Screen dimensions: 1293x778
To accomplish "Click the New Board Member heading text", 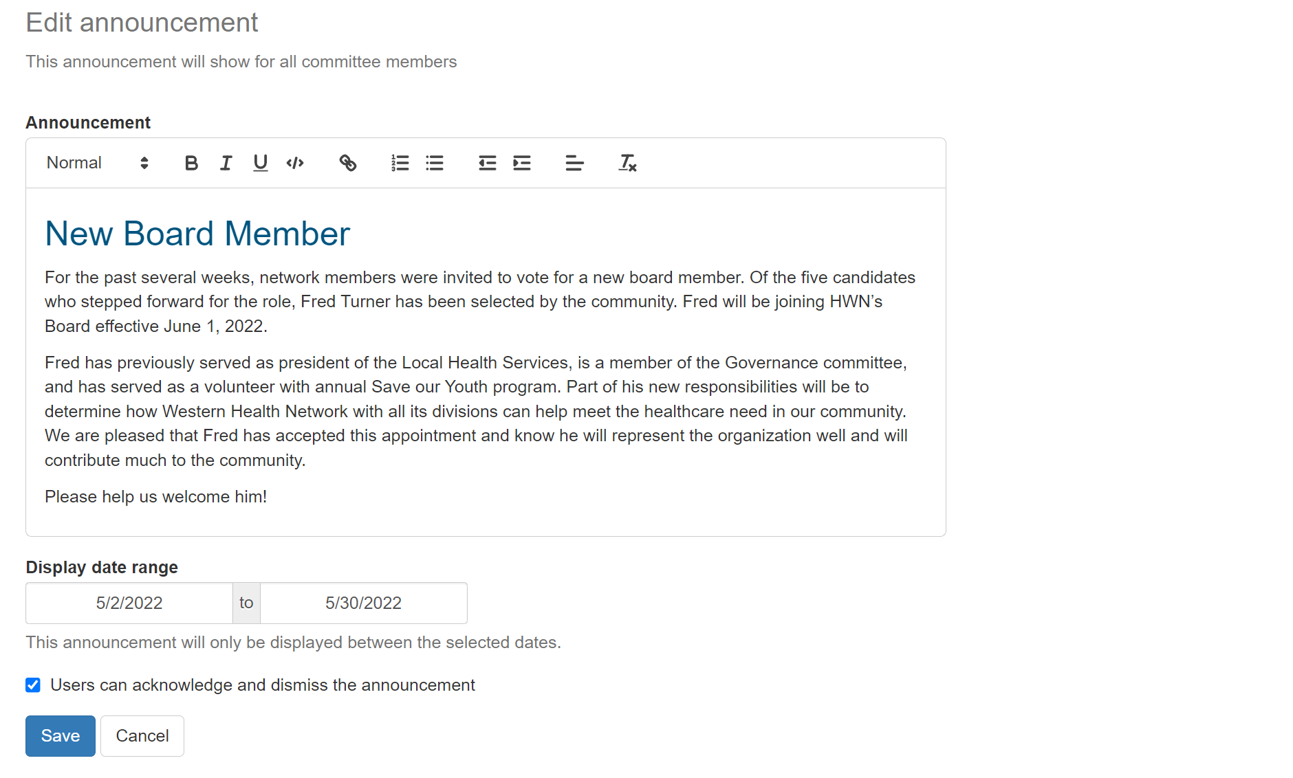I will point(197,234).
